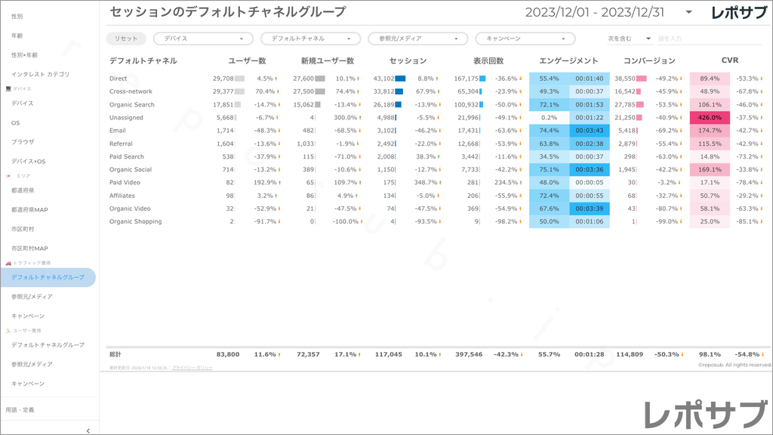773x435 pixels.
Task: Go to the 都道府県MAP page in sidebar
Action: click(29, 210)
